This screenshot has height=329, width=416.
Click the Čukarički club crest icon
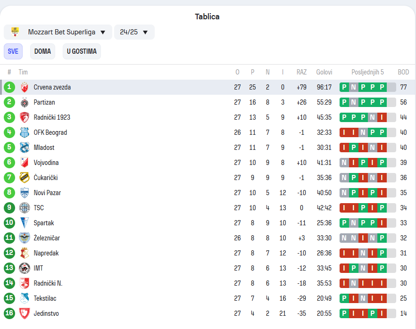(x=25, y=178)
